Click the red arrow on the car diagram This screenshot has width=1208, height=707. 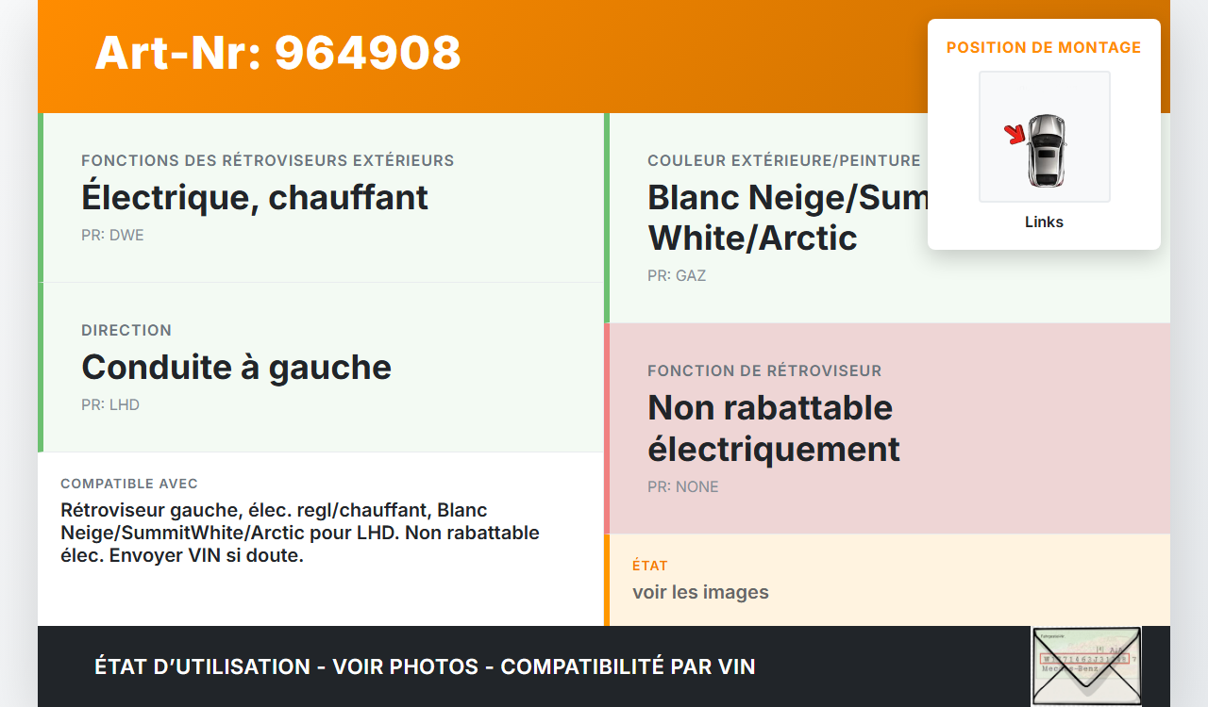pyautogui.click(x=1015, y=135)
